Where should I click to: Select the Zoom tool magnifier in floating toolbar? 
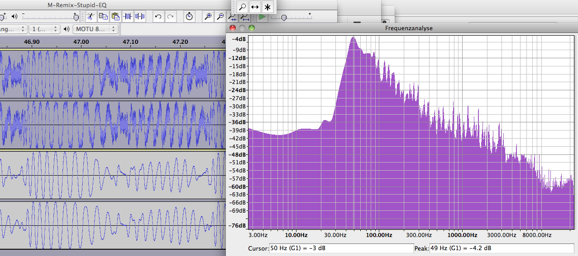pyautogui.click(x=243, y=7)
